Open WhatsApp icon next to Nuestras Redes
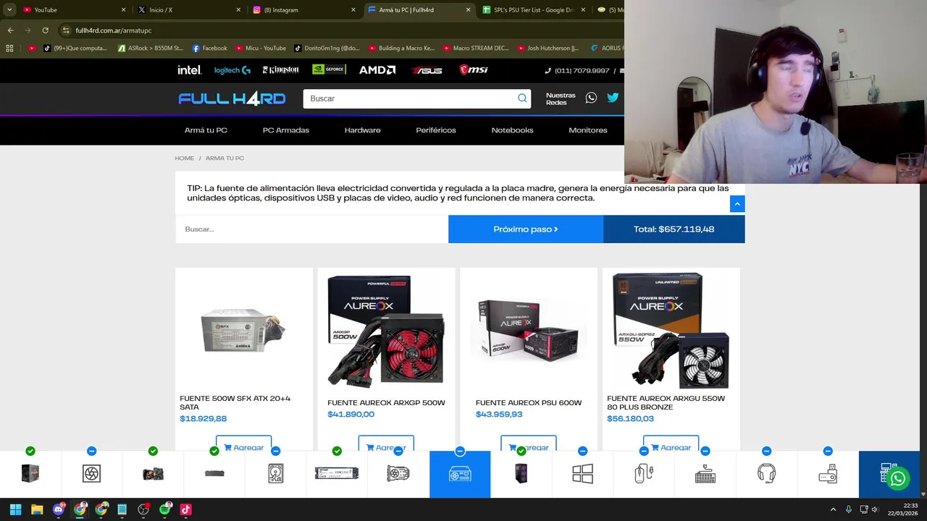The image size is (927, 521). pyautogui.click(x=591, y=98)
